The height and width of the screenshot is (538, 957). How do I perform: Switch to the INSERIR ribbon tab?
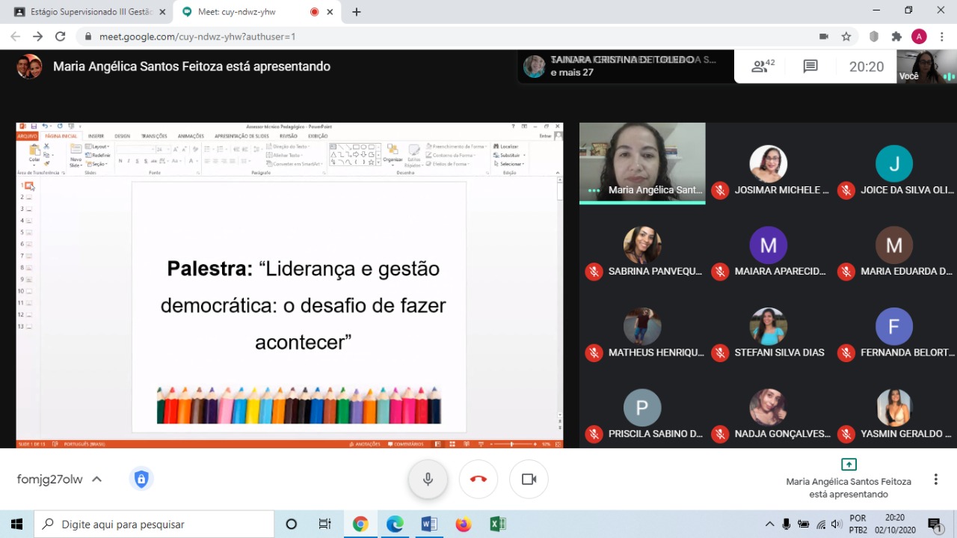coord(96,136)
